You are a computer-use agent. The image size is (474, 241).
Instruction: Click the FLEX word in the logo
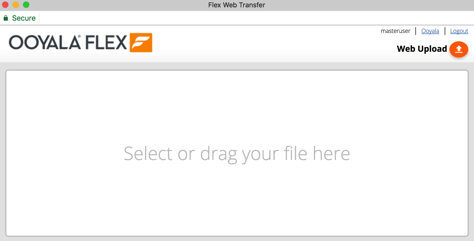click(106, 43)
